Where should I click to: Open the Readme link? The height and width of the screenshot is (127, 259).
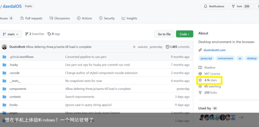click(x=207, y=67)
